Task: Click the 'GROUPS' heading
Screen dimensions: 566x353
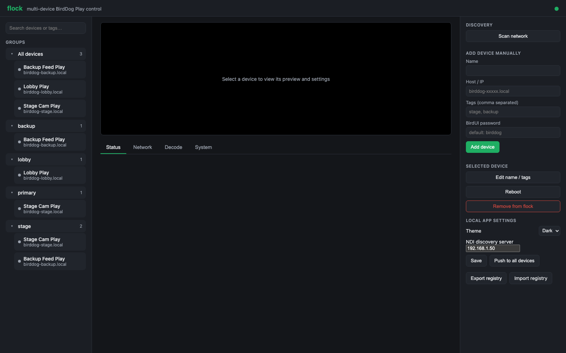Action: pos(15,42)
